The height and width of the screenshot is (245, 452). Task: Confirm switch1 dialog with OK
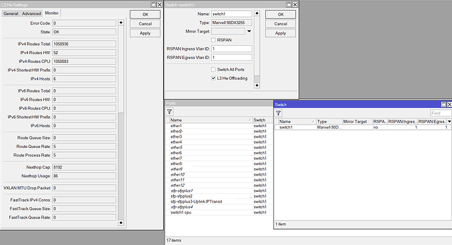click(x=280, y=14)
